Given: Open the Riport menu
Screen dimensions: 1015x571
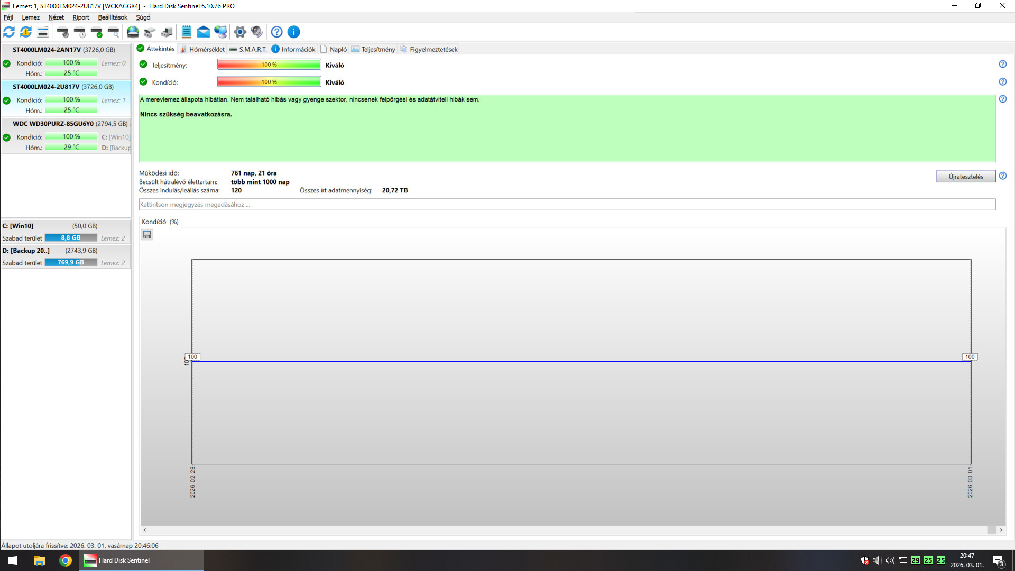Looking at the screenshot, I should point(81,17).
